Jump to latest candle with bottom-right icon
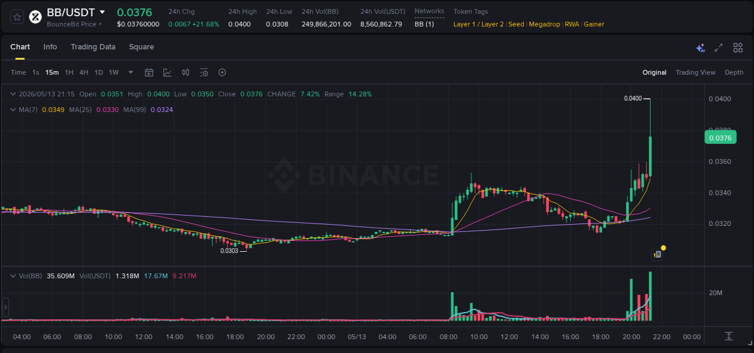Image resolution: width=754 pixels, height=353 pixels. (x=729, y=336)
